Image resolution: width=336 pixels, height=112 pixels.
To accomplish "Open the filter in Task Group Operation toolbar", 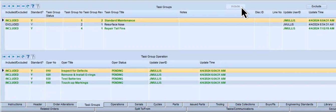I will point(28,57).
